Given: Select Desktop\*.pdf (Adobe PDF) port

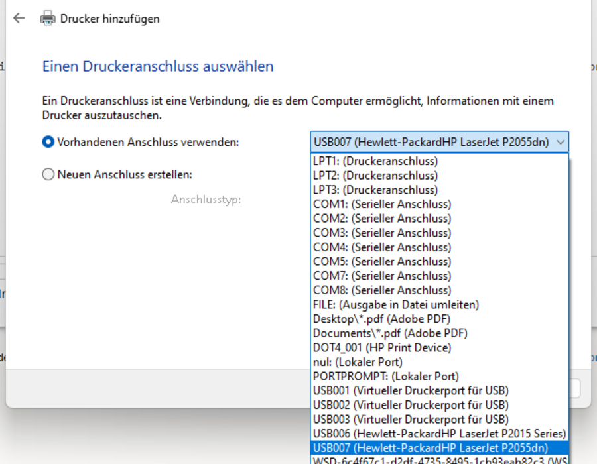Looking at the screenshot, I should [440, 319].
